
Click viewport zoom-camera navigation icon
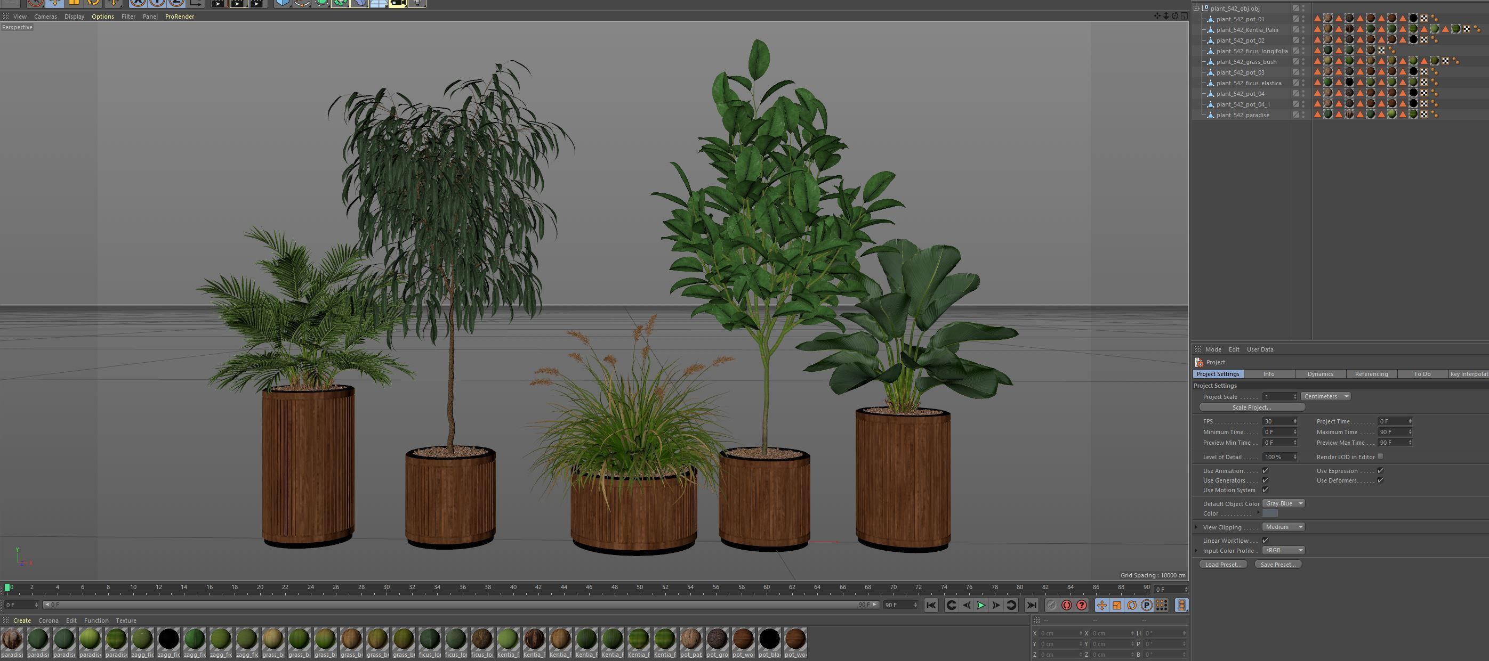click(x=1166, y=15)
